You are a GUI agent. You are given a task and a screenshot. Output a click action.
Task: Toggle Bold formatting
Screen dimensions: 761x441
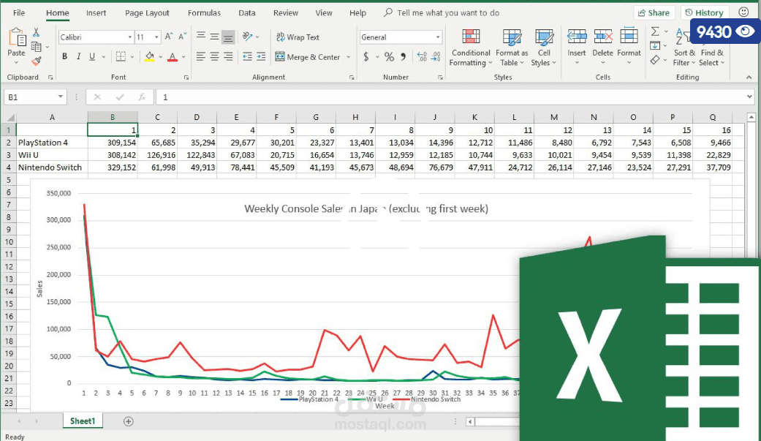(64, 57)
